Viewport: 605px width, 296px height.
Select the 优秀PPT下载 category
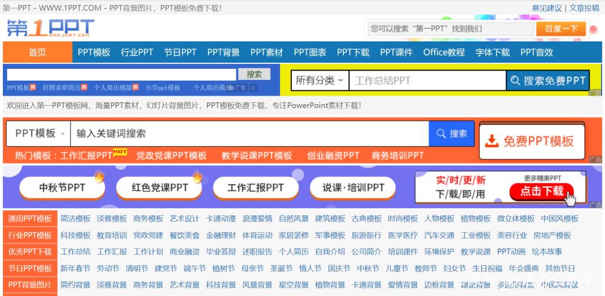click(x=30, y=252)
